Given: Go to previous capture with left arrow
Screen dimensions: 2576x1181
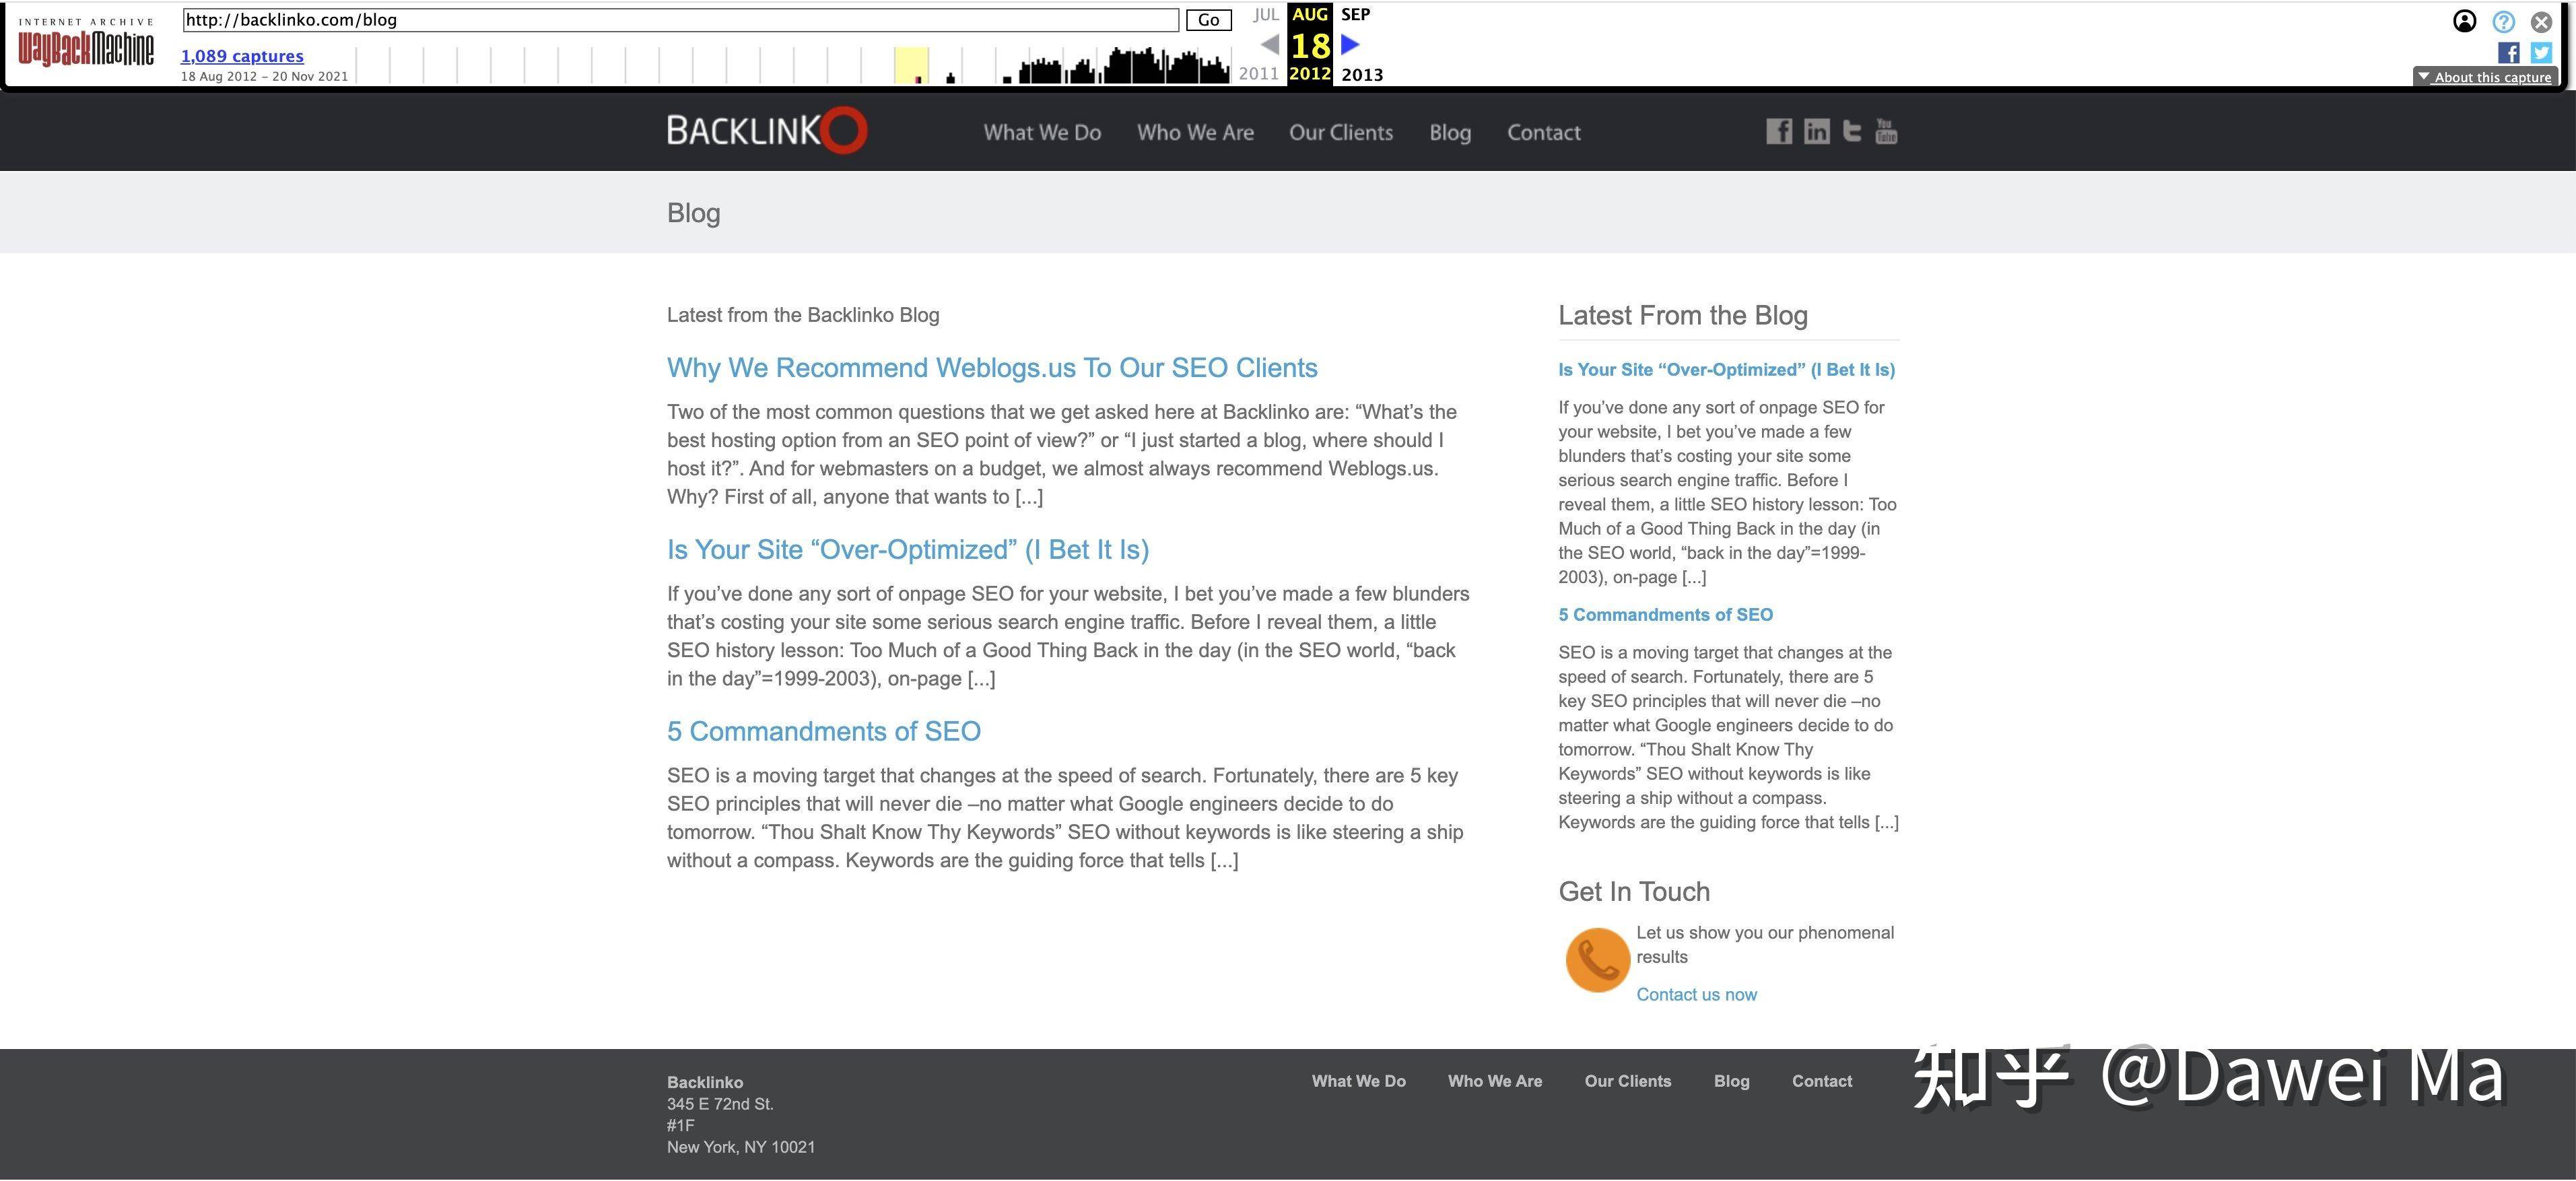Looking at the screenshot, I should coord(1269,44).
